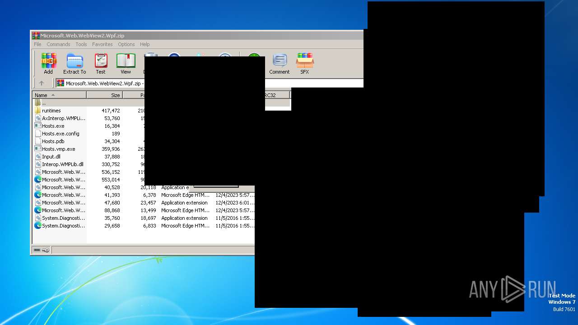Select the Input.dll file icon
Image resolution: width=578 pixels, height=325 pixels.
coord(38,157)
